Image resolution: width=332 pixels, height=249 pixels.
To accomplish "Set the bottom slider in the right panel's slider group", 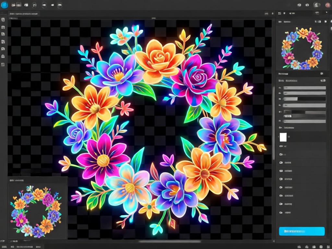I will pyautogui.click(x=304, y=121).
